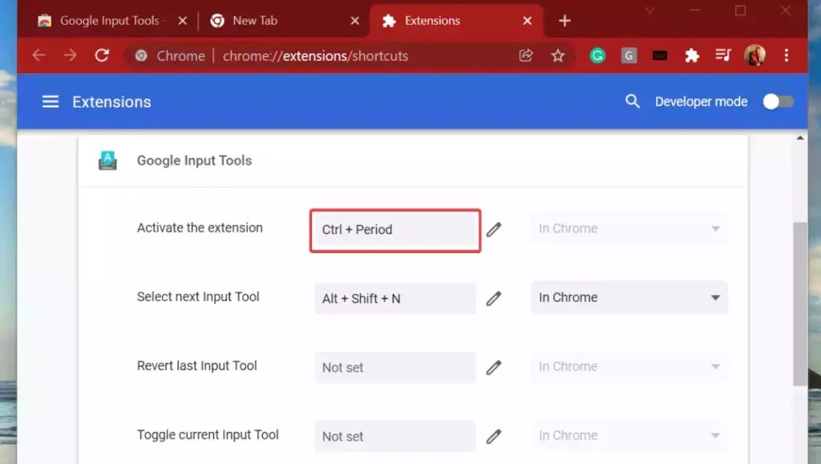Open the Grammarly extension icon
Viewport: 821px width, 464px height.
coord(597,55)
